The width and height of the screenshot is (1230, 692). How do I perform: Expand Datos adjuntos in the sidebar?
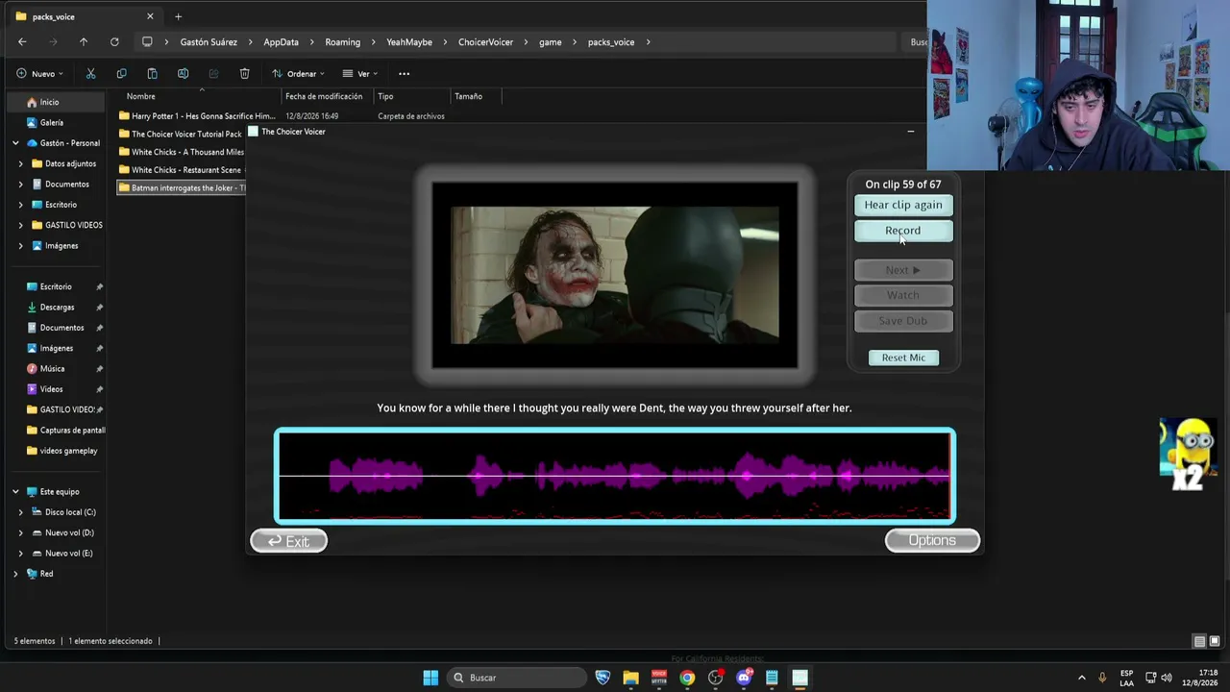tap(21, 163)
